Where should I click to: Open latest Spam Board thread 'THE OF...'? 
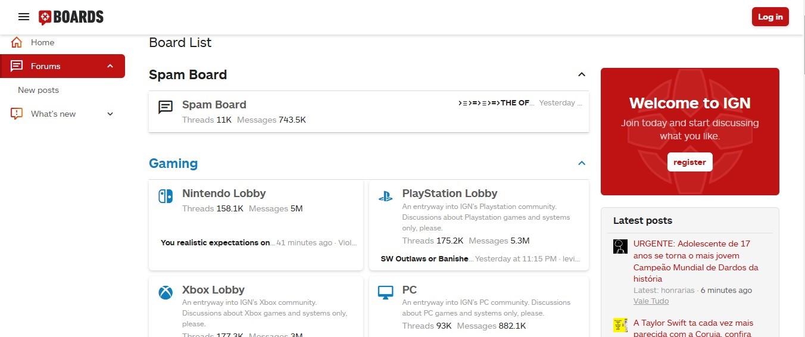click(x=497, y=103)
